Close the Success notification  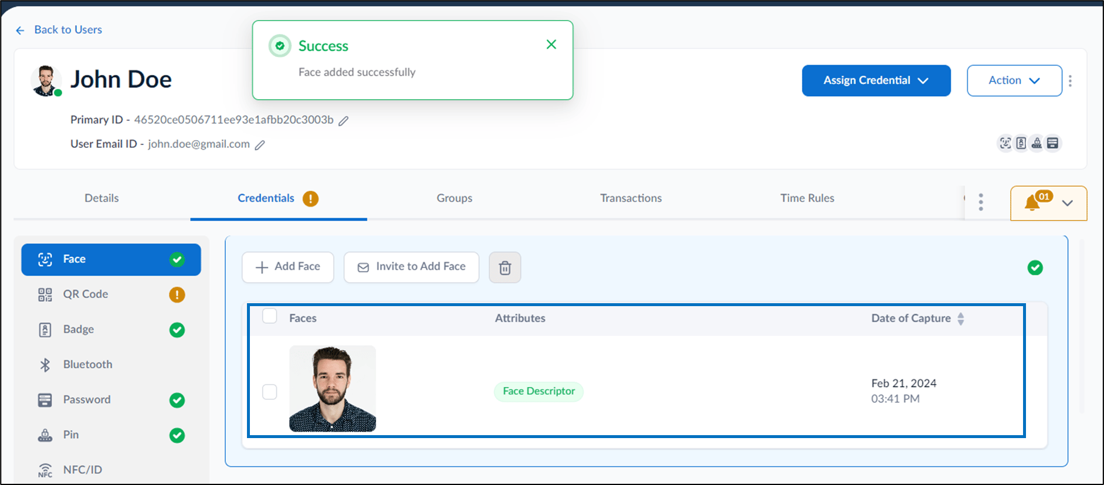tap(551, 45)
